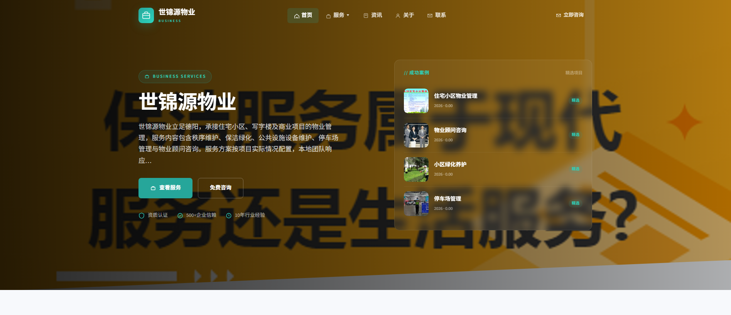The width and height of the screenshot is (731, 315).
Task: Click the 精选 badge on 住宅小区物业管理 row
Action: 576,101
